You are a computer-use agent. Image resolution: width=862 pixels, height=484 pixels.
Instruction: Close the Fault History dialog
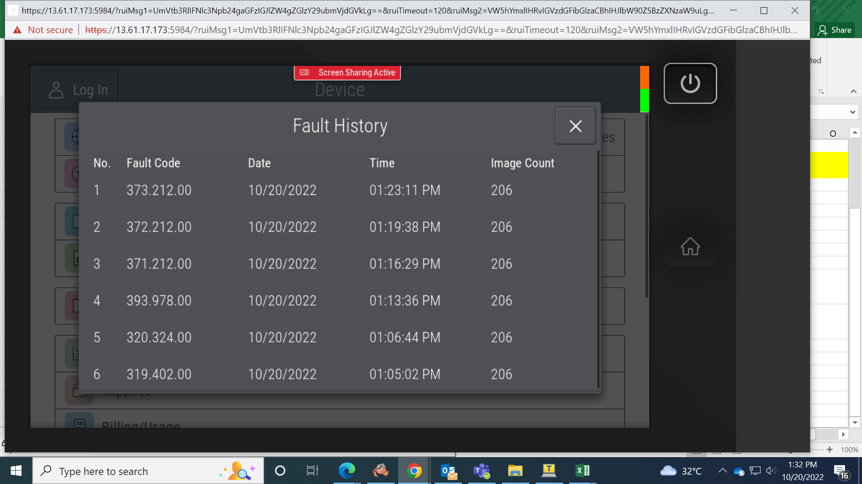point(575,126)
